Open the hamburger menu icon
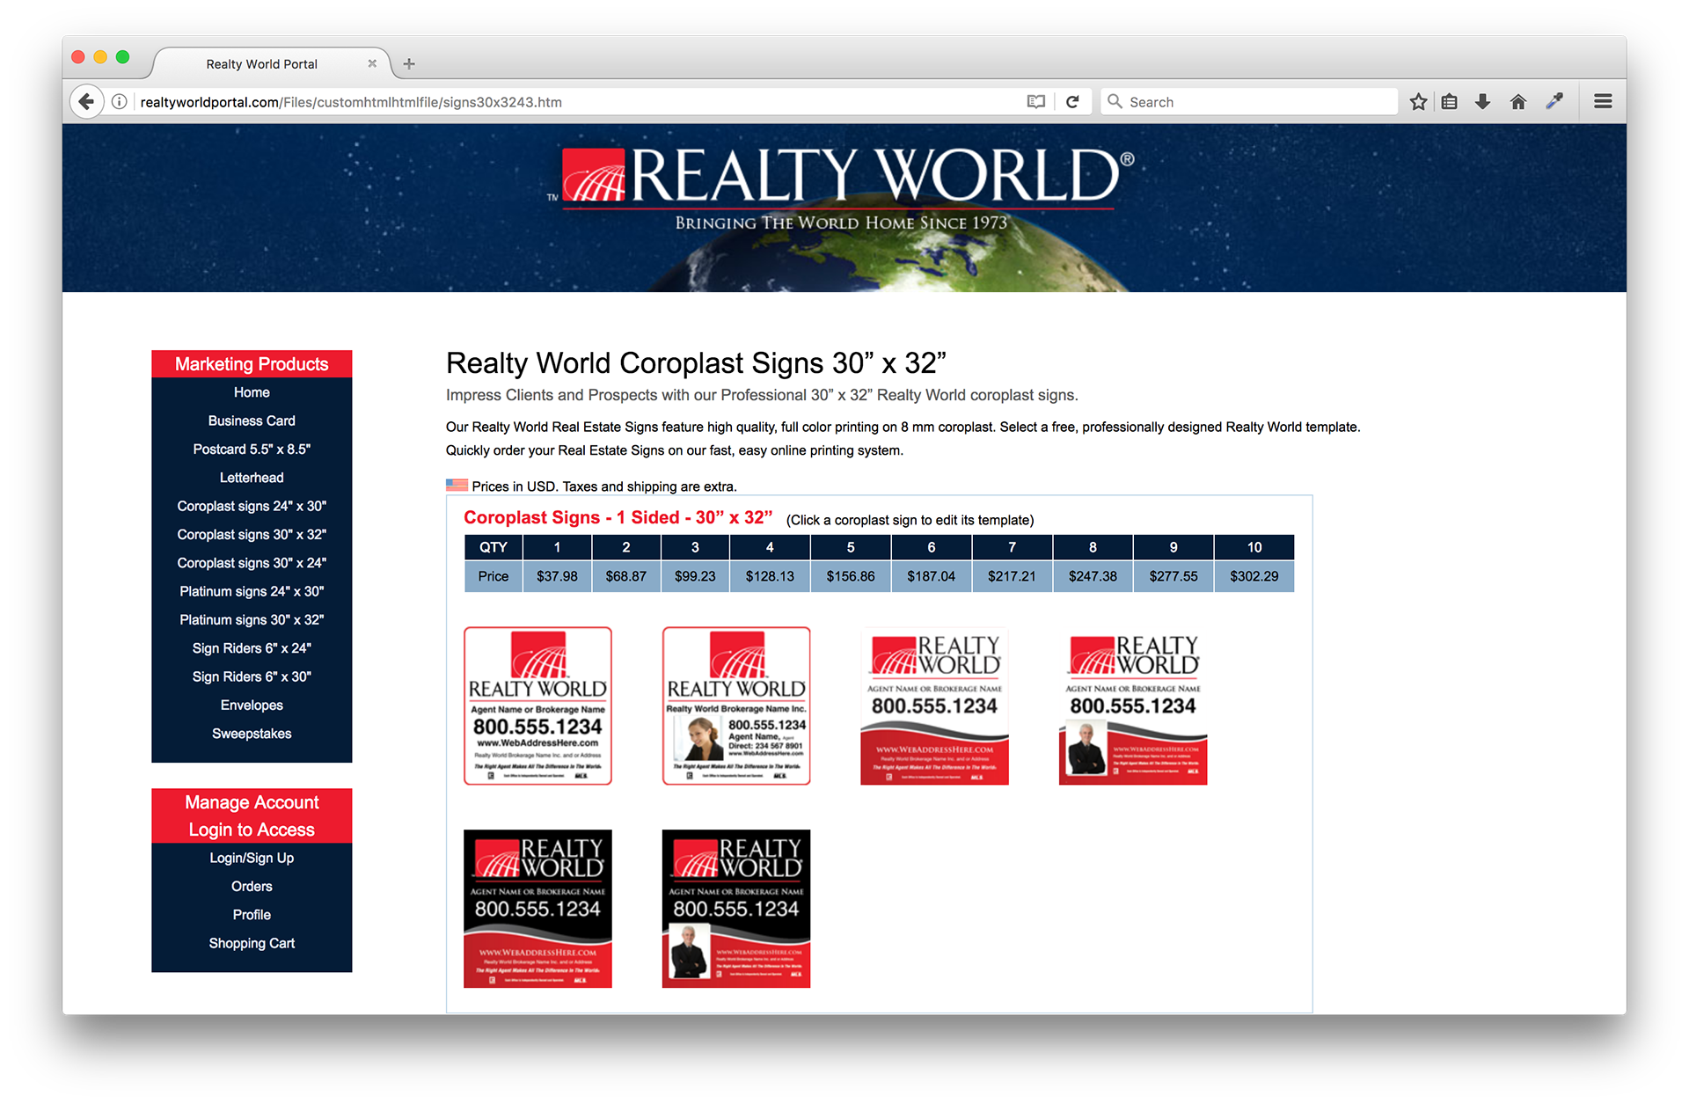This screenshot has width=1689, height=1104. coord(1603,102)
